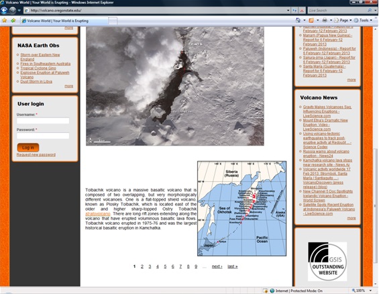Click the RSS feeds icon
This screenshot has height=294, width=379.
click(x=311, y=20)
